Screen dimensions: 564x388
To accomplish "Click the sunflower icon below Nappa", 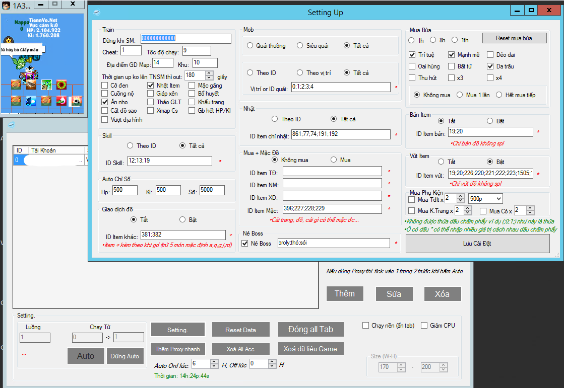I will pos(9,40).
